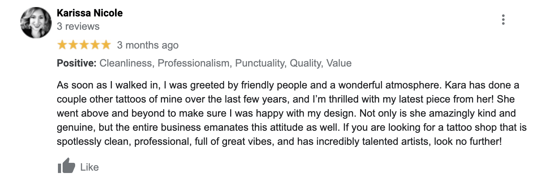
Task: Select the "Value" attribute
Action: (339, 63)
